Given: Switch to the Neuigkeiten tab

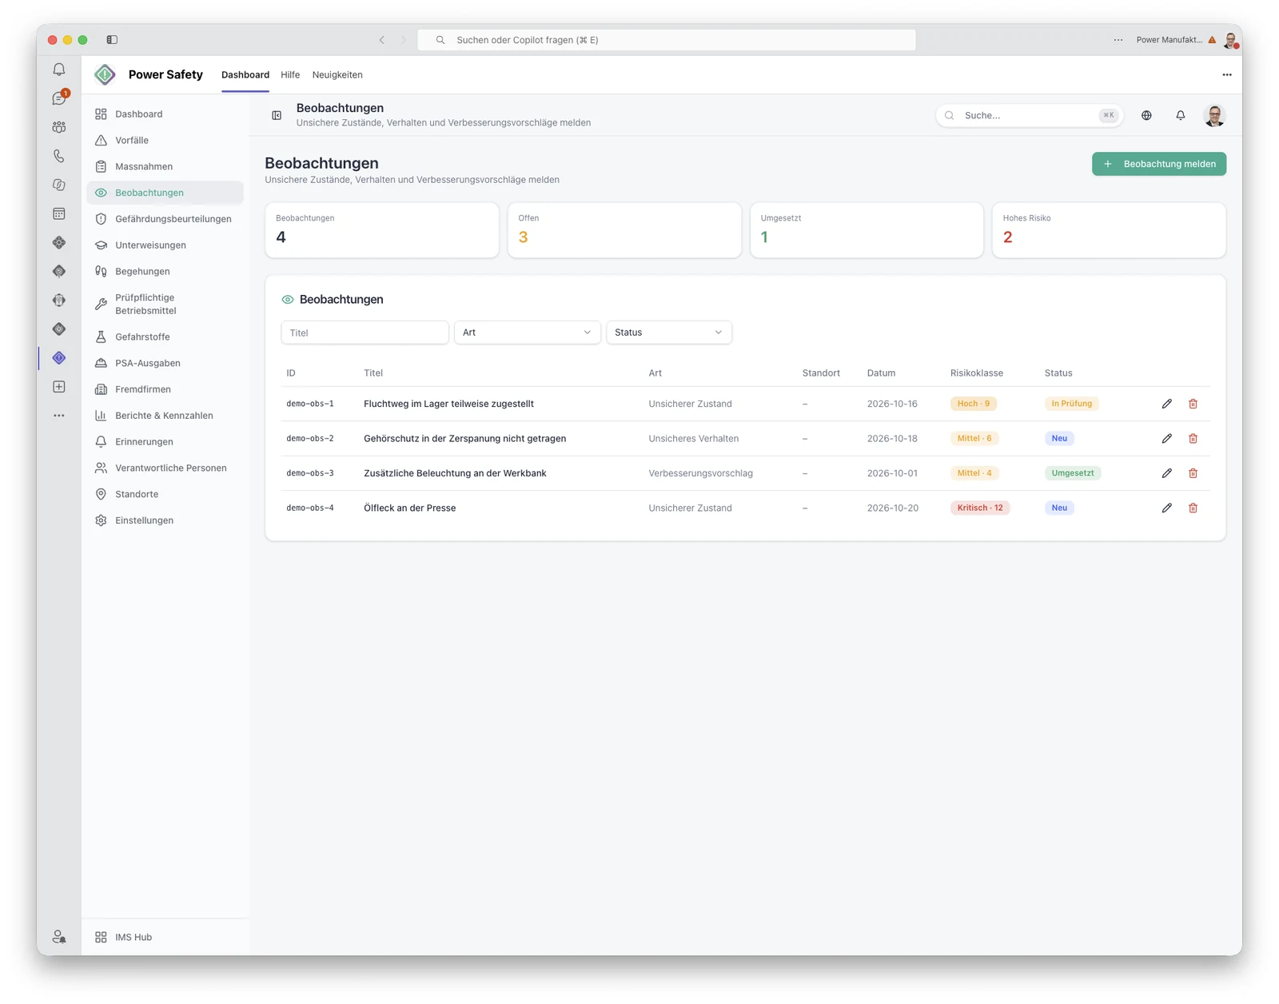Looking at the screenshot, I should (x=337, y=74).
